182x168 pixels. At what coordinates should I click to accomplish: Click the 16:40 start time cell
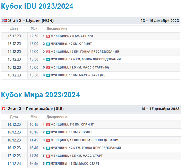[x=34, y=148]
